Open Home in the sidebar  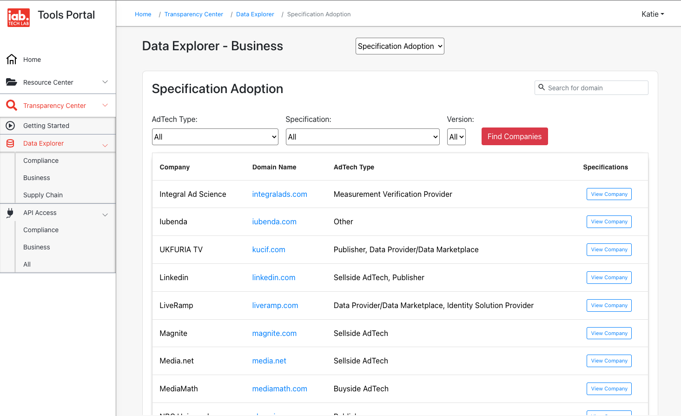click(x=32, y=60)
